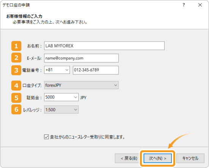This screenshot has width=209, height=168.
Task: Close the デモ口座の申請 dialog
Action: (x=200, y=5)
